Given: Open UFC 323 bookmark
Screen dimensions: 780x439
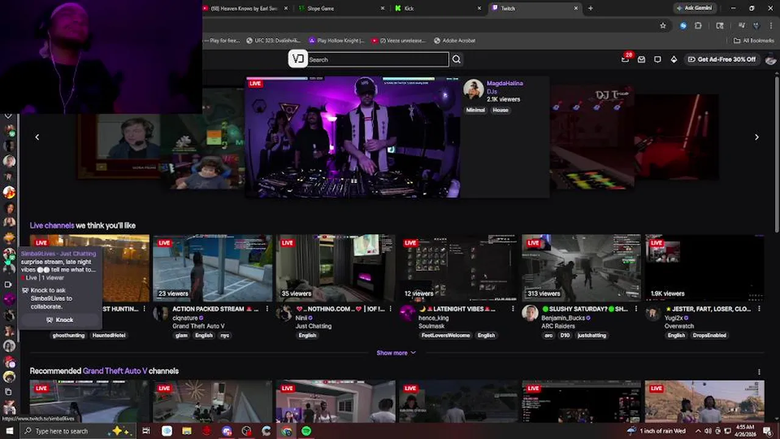Looking at the screenshot, I should tap(274, 41).
